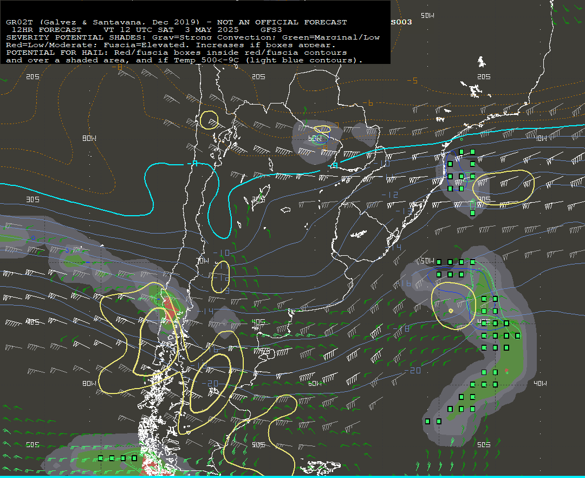The height and width of the screenshot is (478, 585).
Task: Click valid time "VT 12 UTC SAT 3 MAY 2025"
Action: 171,30
